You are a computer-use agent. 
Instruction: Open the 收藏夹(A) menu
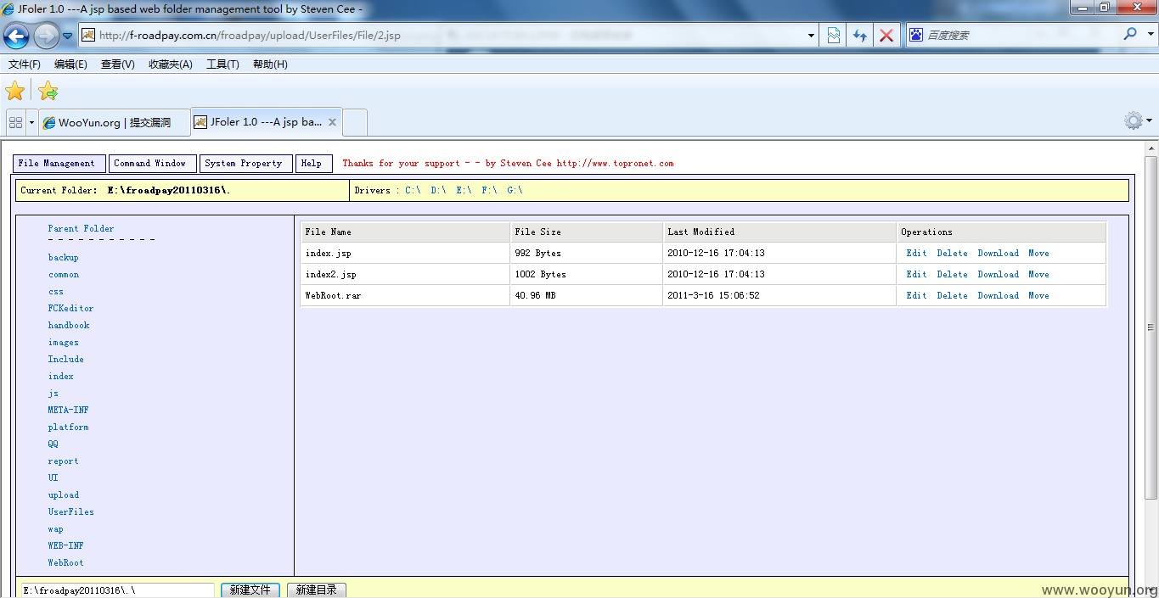[x=171, y=64]
